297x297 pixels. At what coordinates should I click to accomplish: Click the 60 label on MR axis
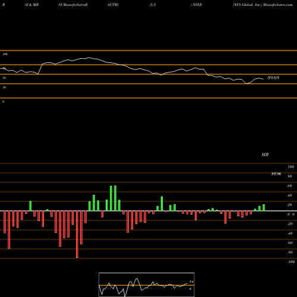pos(289,186)
